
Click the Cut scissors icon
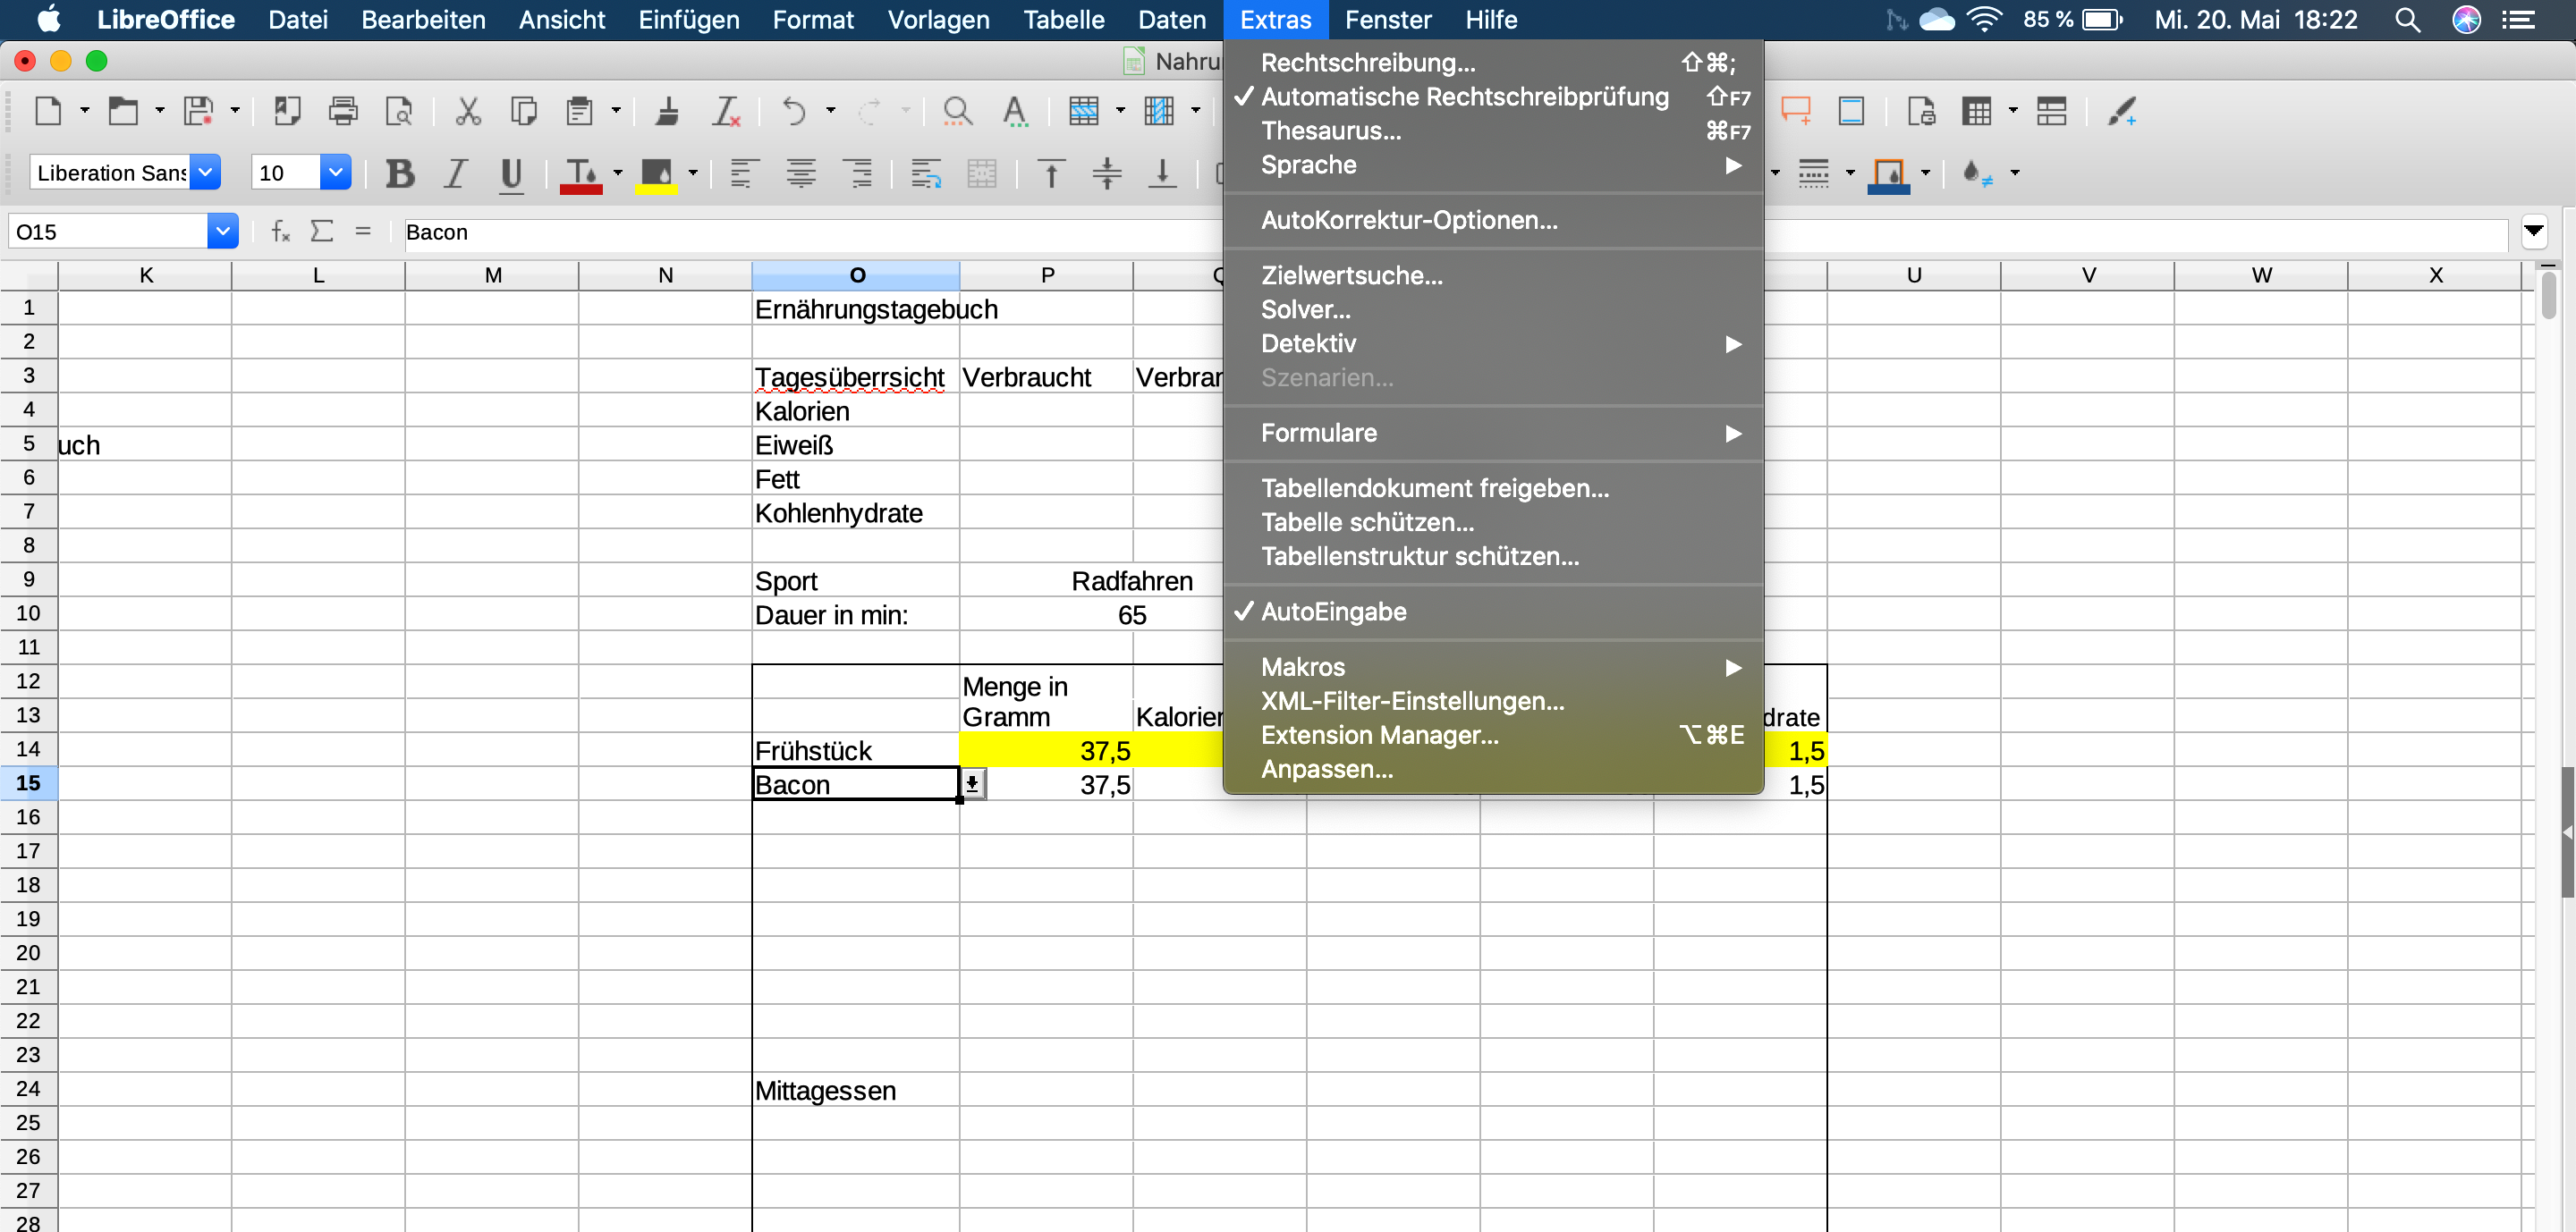tap(468, 111)
